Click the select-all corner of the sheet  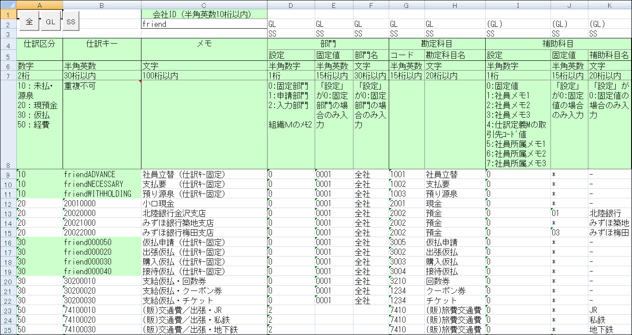click(8, 5)
